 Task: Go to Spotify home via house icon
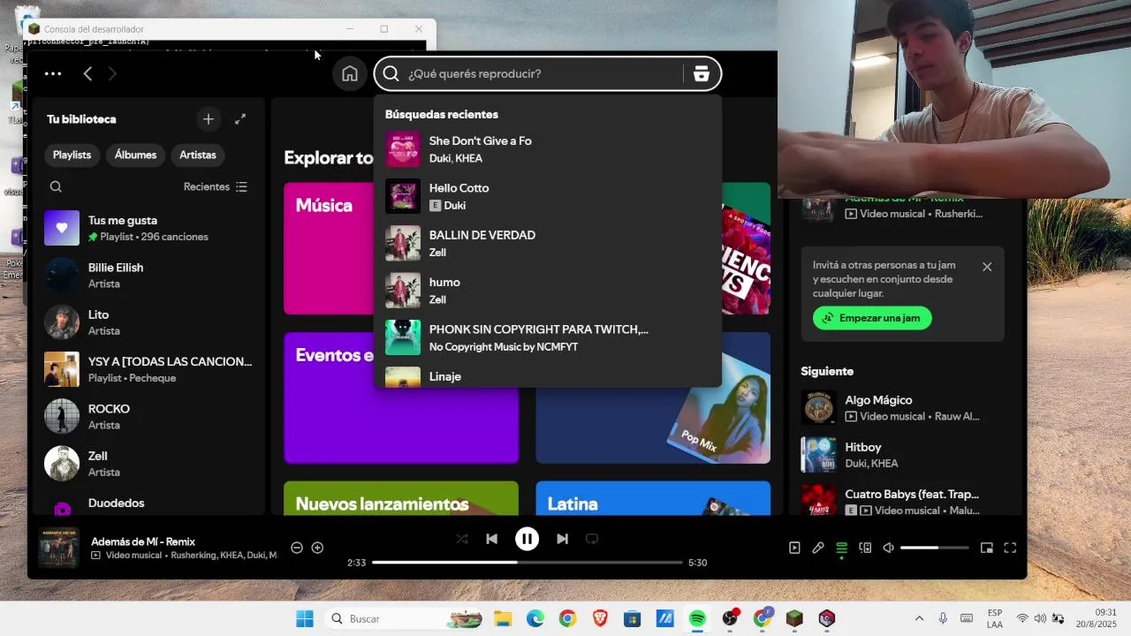click(x=350, y=73)
